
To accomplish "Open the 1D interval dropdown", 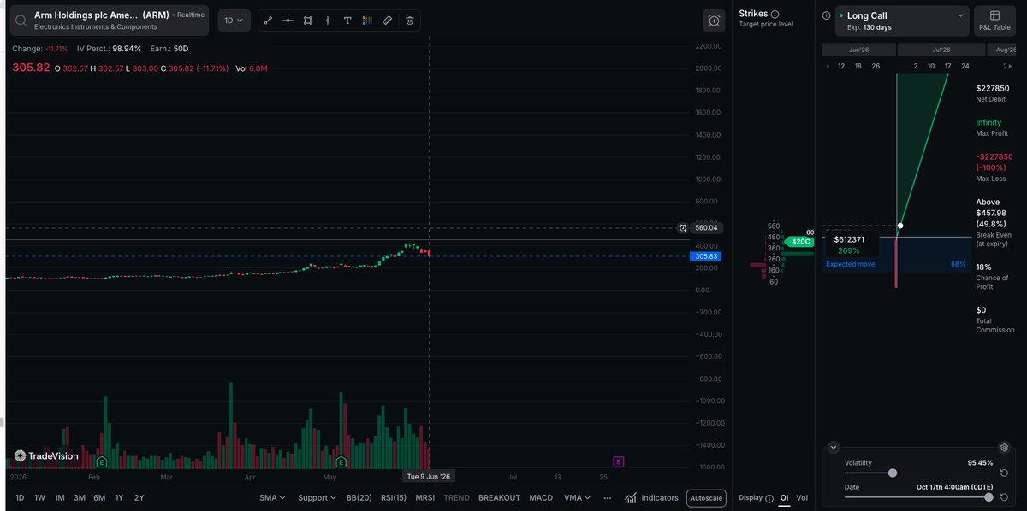I will (234, 20).
